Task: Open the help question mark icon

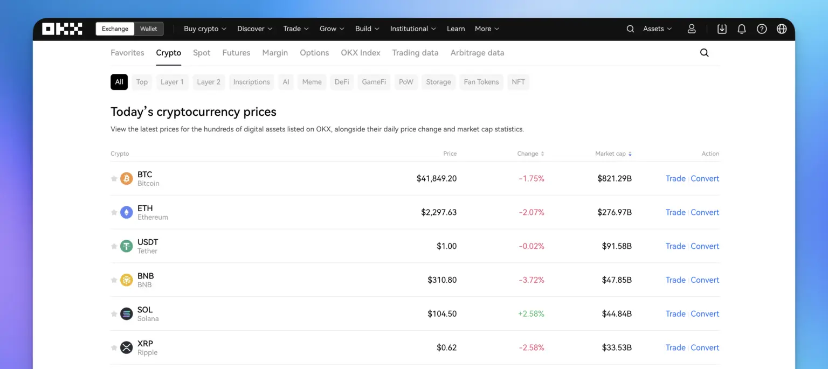Action: click(x=762, y=29)
